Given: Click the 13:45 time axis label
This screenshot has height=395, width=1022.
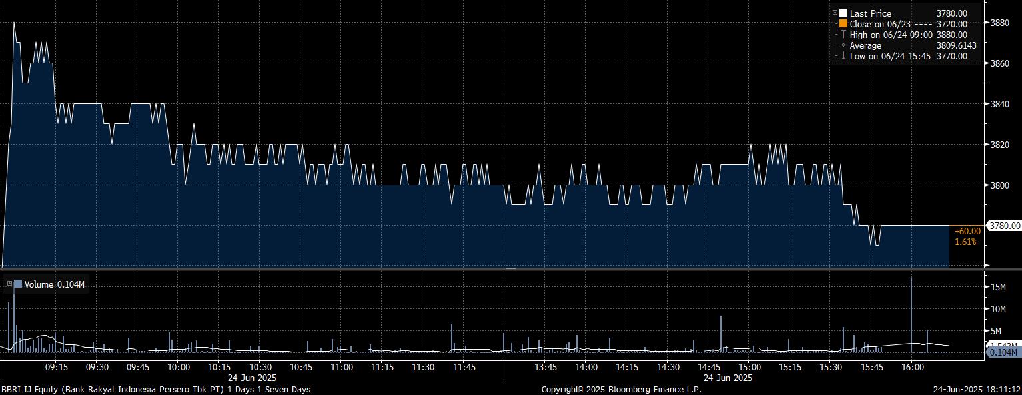Looking at the screenshot, I should click(x=546, y=367).
